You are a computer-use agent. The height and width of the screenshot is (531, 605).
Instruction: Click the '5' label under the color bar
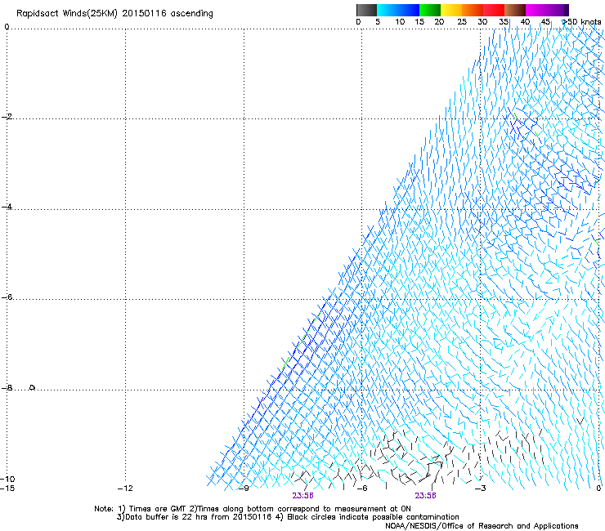(x=378, y=22)
